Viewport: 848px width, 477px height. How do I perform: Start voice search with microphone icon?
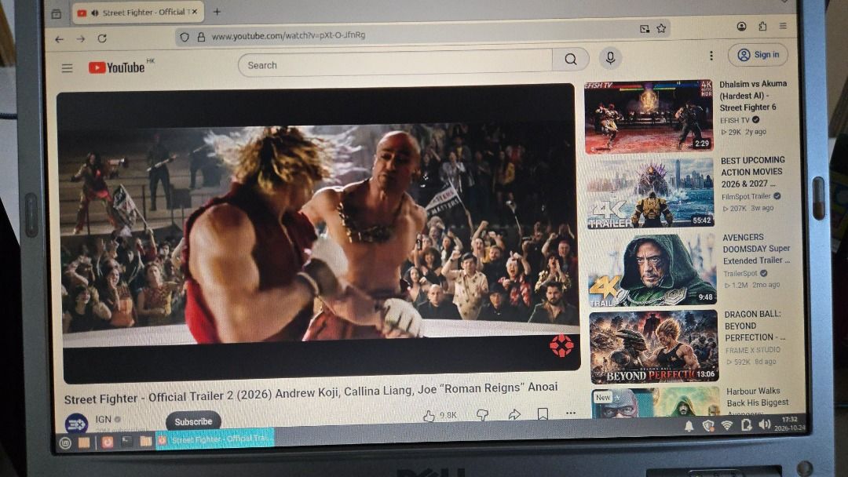click(x=610, y=58)
